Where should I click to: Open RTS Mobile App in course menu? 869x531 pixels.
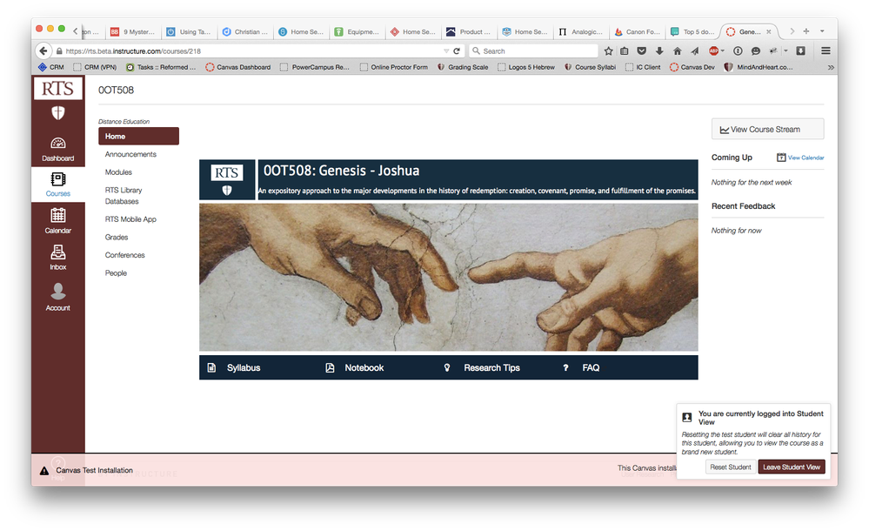tap(130, 219)
